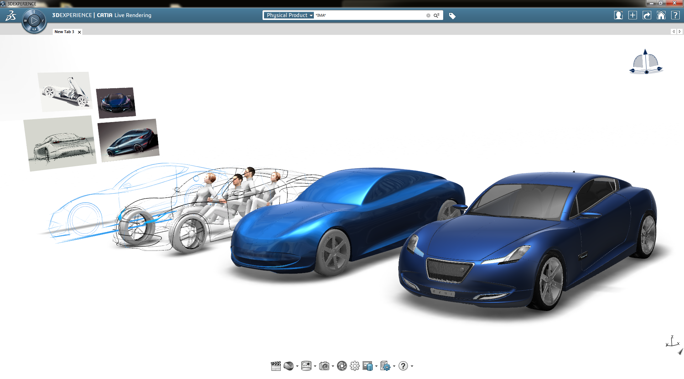
Task: Click the home icon in top bar
Action: (661, 15)
